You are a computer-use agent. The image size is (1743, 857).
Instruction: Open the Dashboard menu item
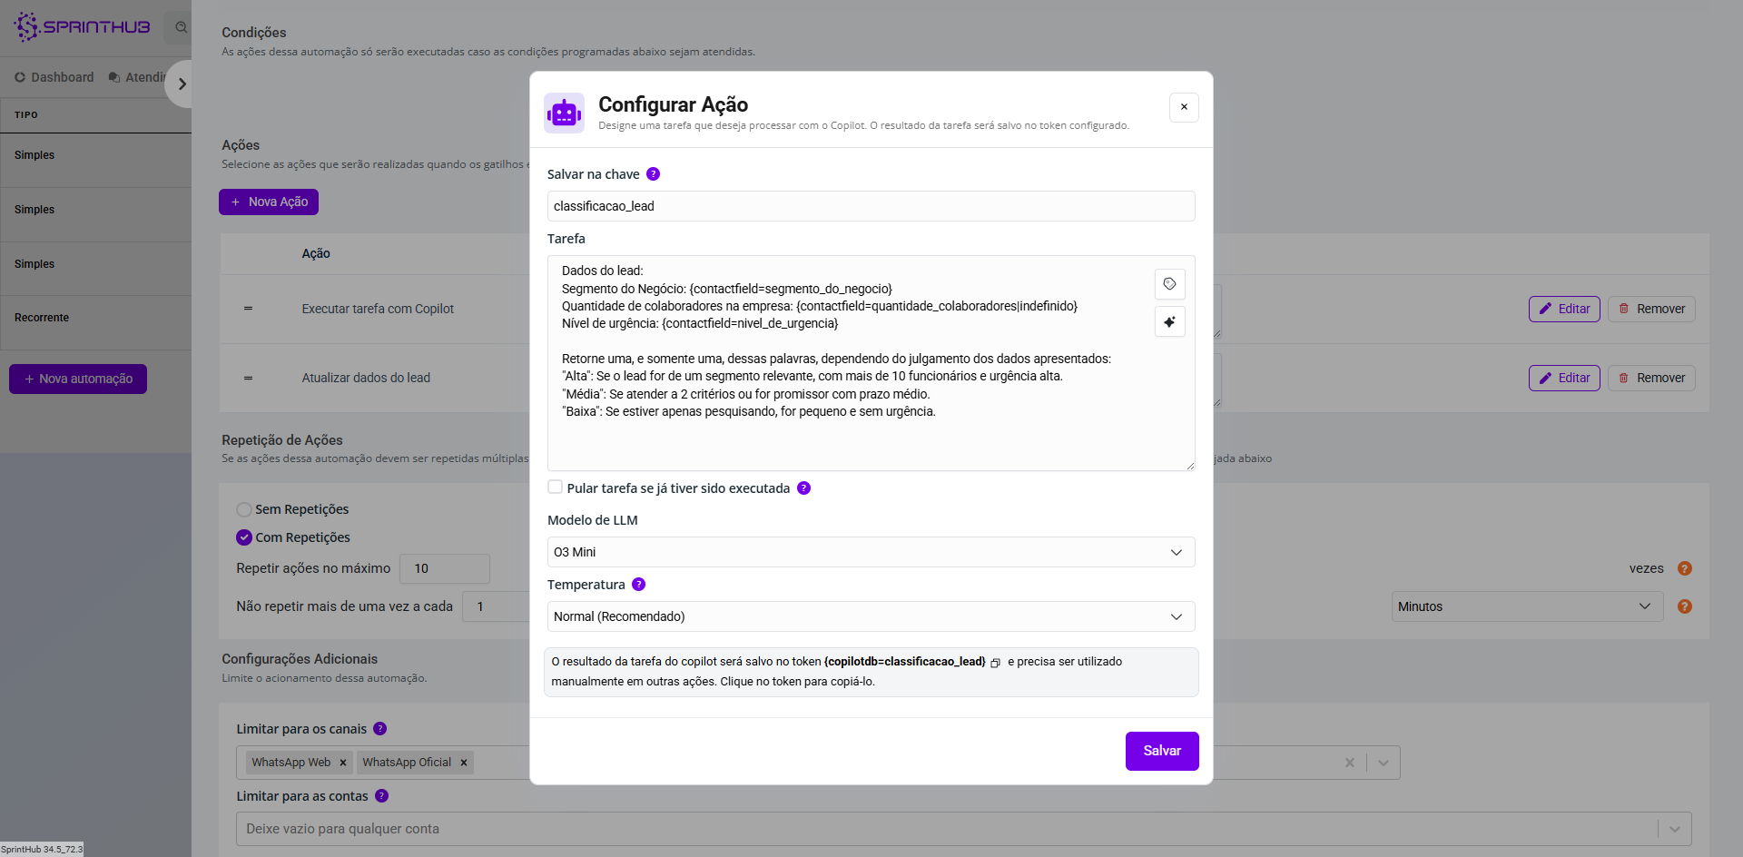pos(54,77)
